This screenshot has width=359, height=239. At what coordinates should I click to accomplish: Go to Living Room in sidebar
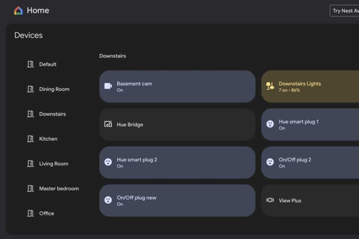53,164
